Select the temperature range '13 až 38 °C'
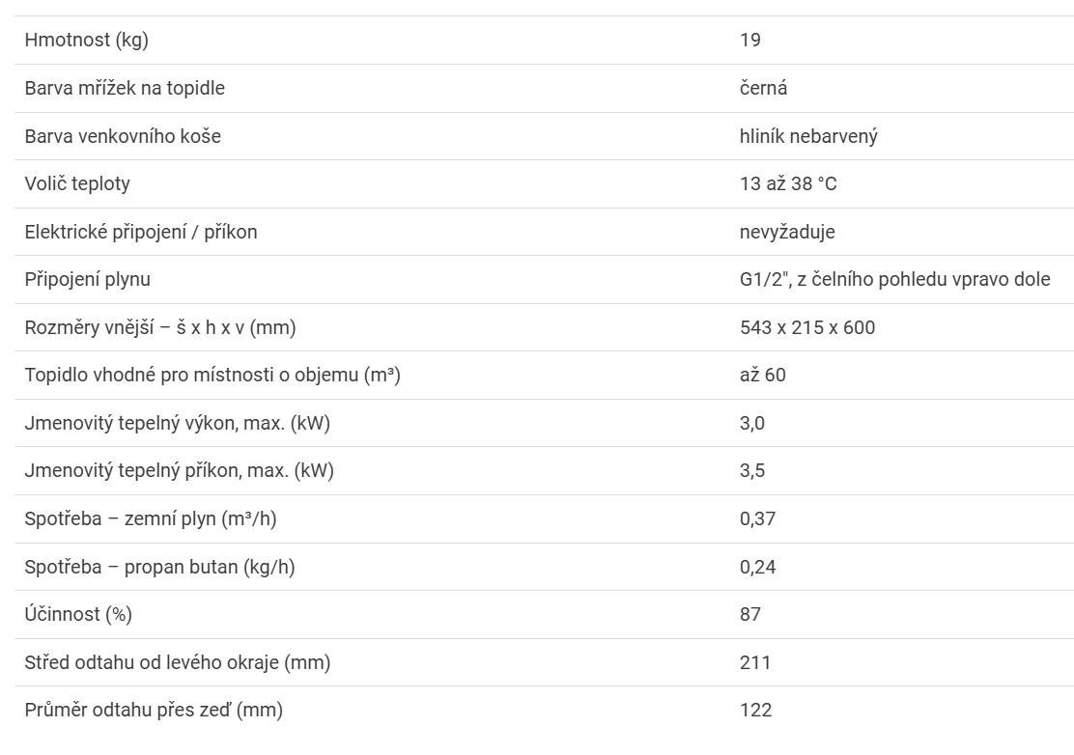The image size is (1074, 755). click(x=788, y=183)
